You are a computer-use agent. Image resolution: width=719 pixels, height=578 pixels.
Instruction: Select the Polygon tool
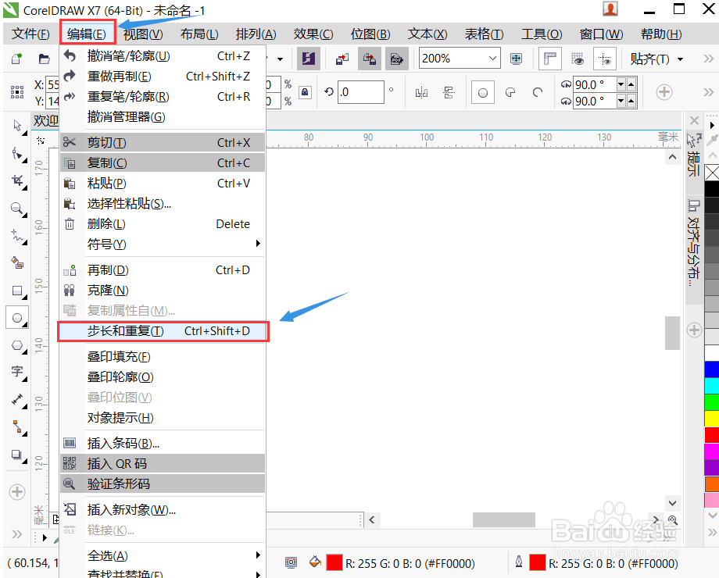click(17, 345)
